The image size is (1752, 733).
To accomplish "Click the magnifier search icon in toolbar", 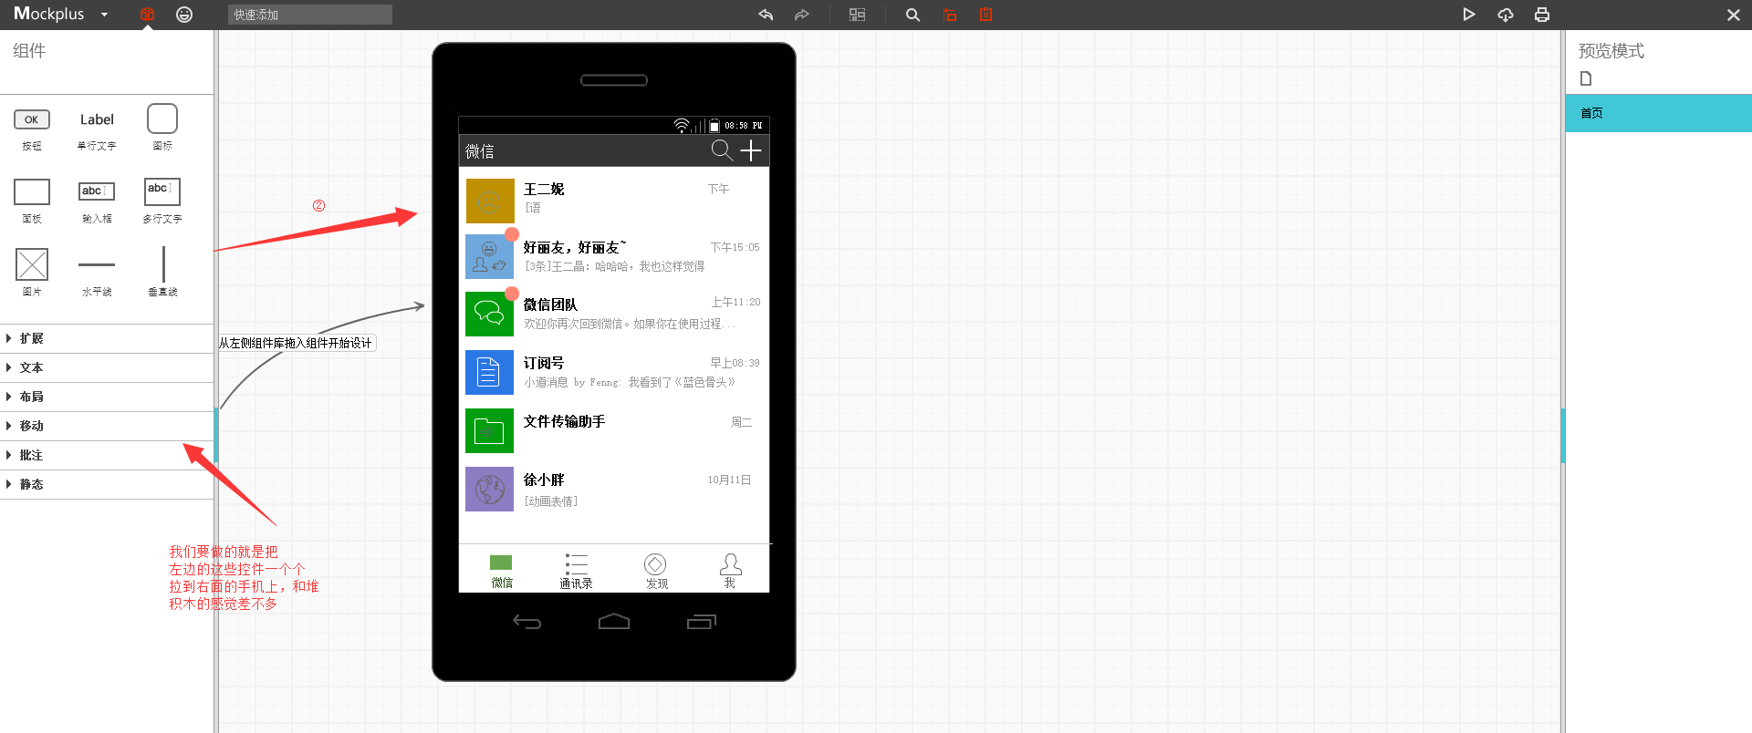I will coord(912,15).
